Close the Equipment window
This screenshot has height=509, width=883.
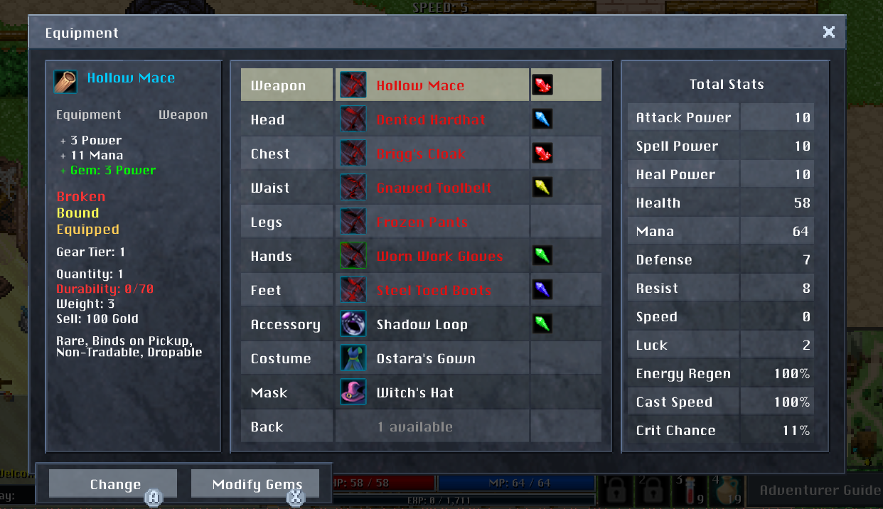click(828, 32)
